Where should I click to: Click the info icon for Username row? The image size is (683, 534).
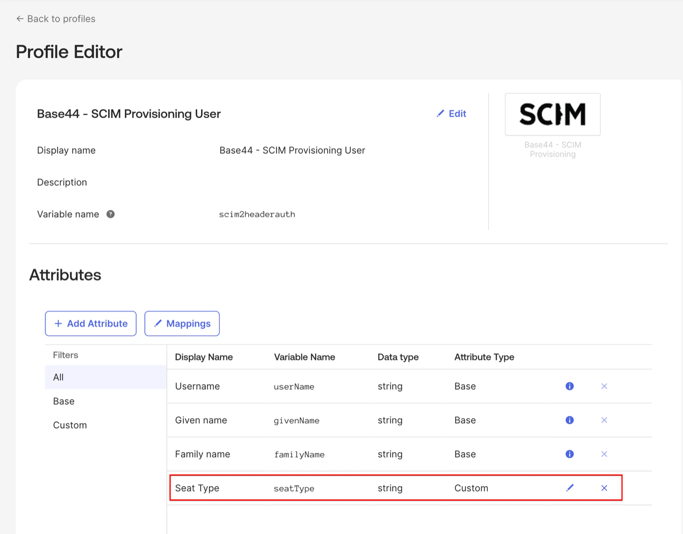click(569, 386)
